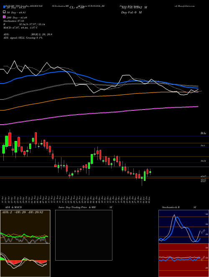
Task: Select the 'Avg Vol: 0.082 M' label
Action: click(x=134, y=8)
